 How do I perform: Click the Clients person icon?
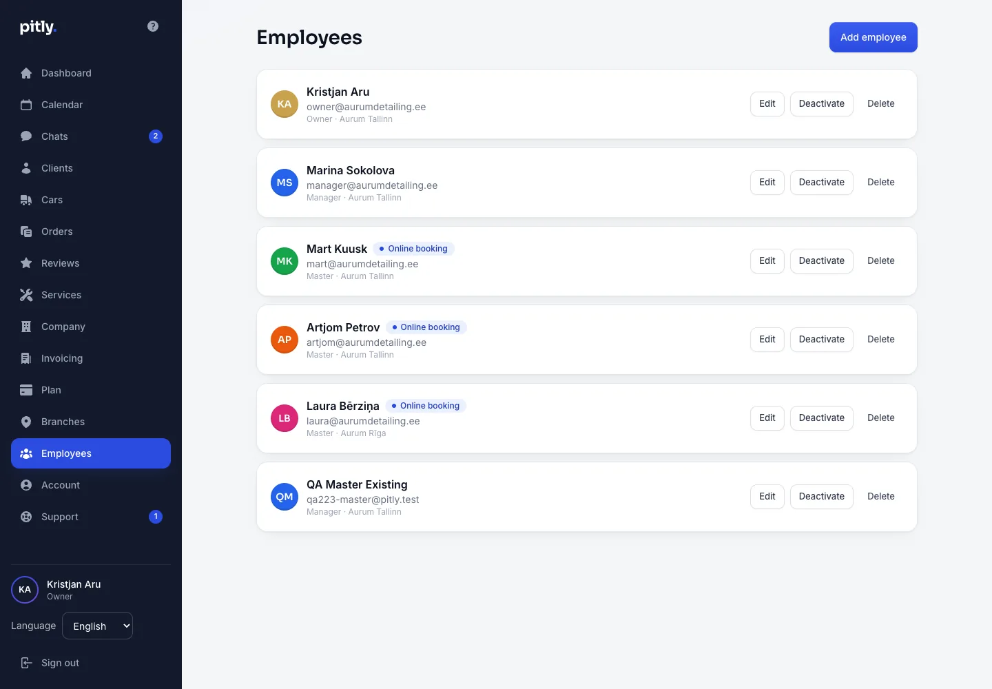point(26,168)
